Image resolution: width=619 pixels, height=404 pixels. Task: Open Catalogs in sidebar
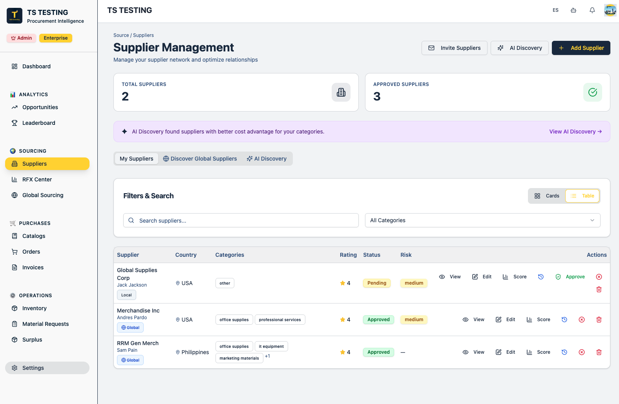pyautogui.click(x=47, y=236)
